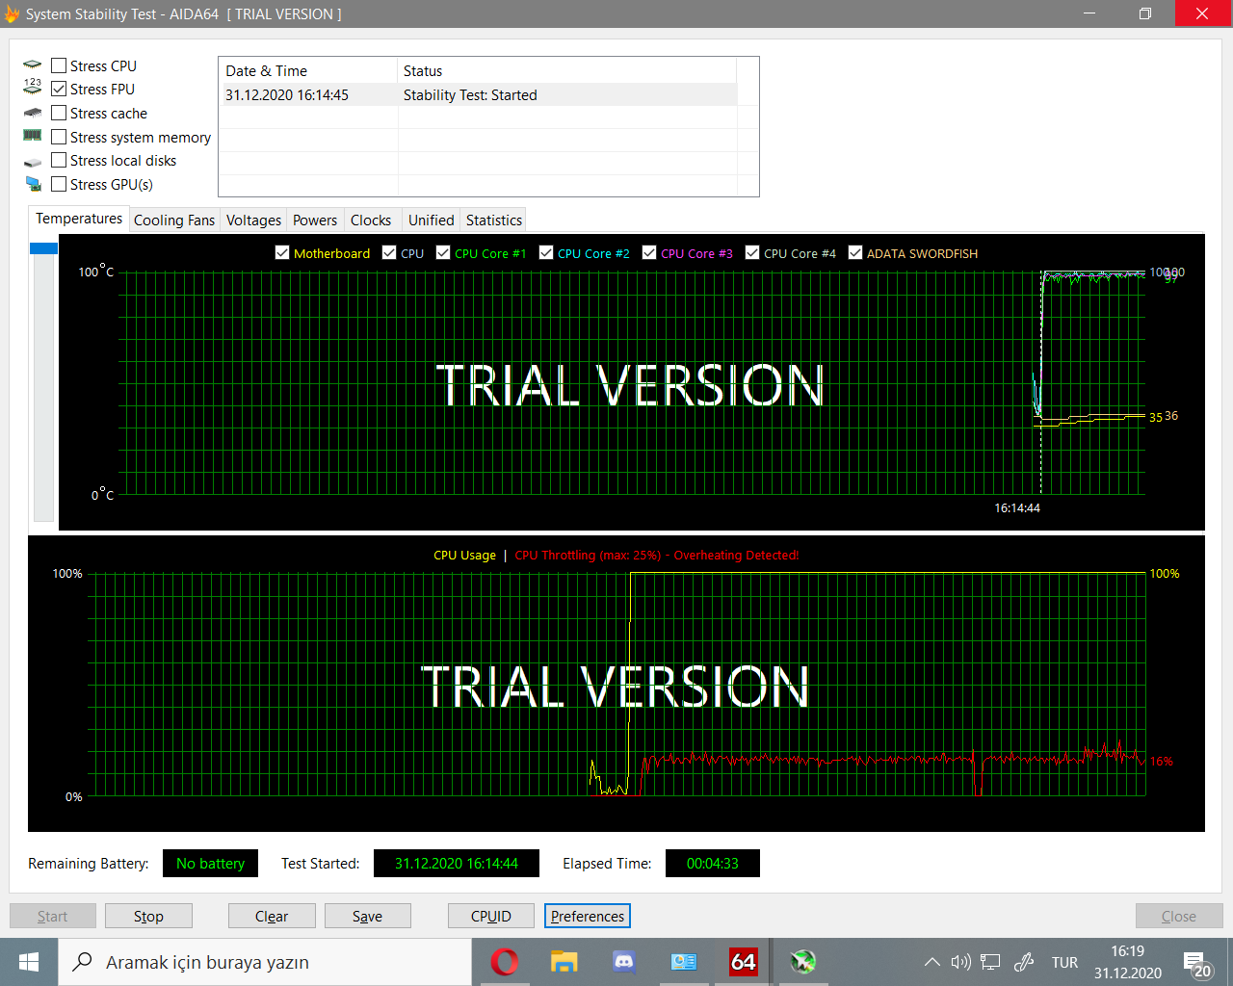This screenshot has height=986, width=1233.
Task: Click the No battery status field
Action: 210,863
